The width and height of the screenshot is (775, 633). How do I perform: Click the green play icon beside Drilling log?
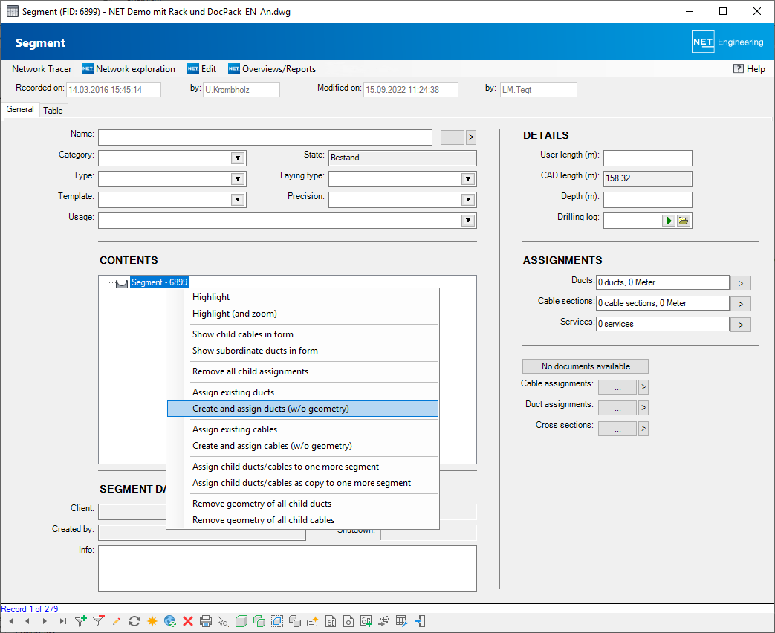point(669,221)
